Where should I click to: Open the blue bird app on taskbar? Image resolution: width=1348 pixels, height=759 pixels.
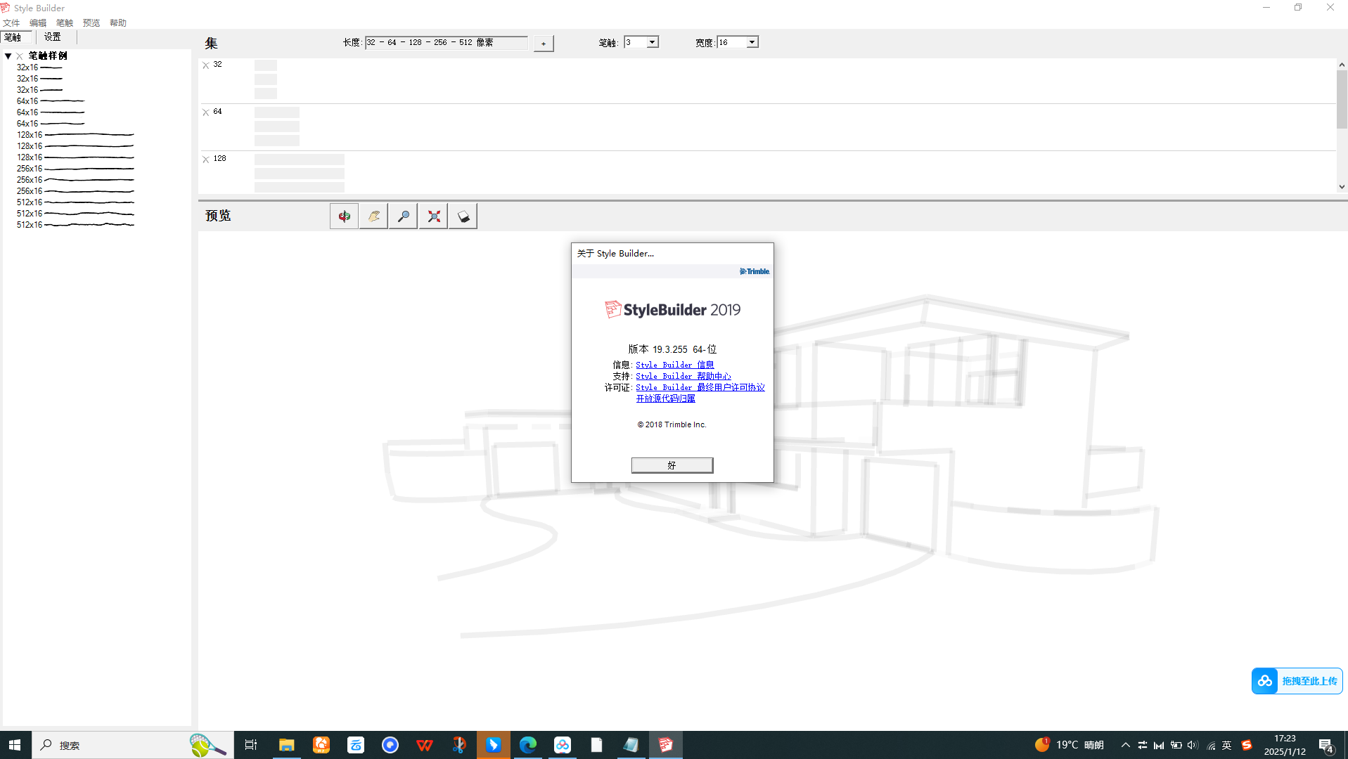pyautogui.click(x=494, y=745)
